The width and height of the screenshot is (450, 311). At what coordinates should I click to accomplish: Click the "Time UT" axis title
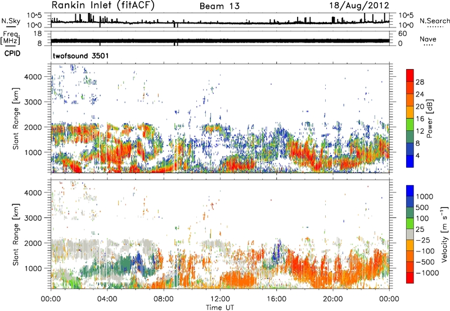click(x=220, y=308)
